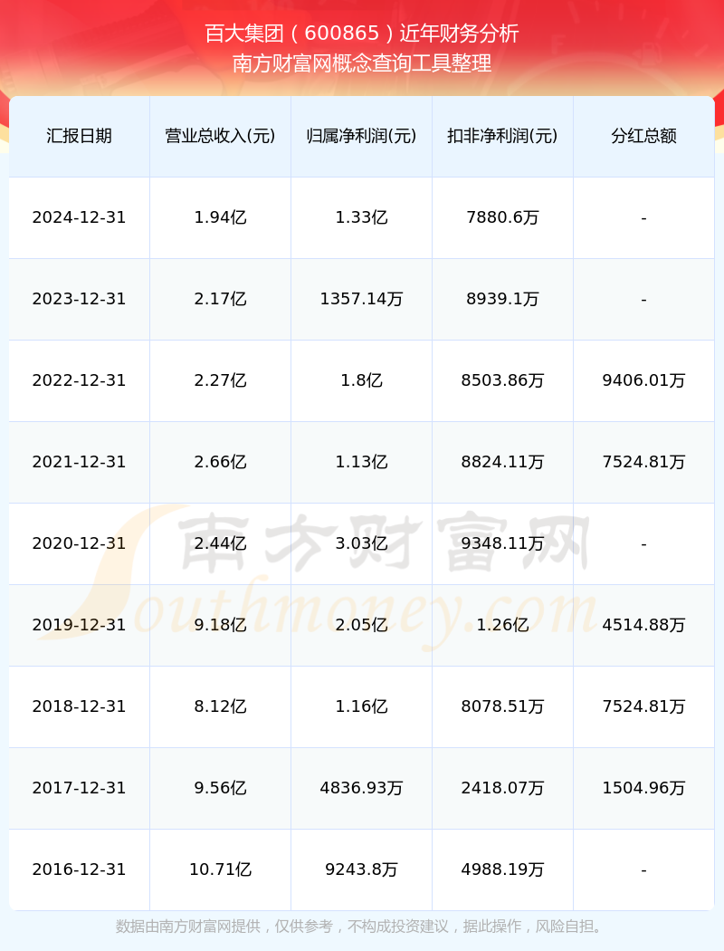Screen dimensions: 724x951
Task: Click the 营业总收入(元) column header
Action: click(221, 136)
